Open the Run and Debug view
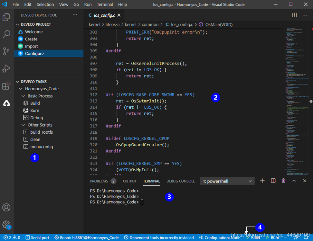The width and height of the screenshot is (313, 241). (x=6, y=68)
